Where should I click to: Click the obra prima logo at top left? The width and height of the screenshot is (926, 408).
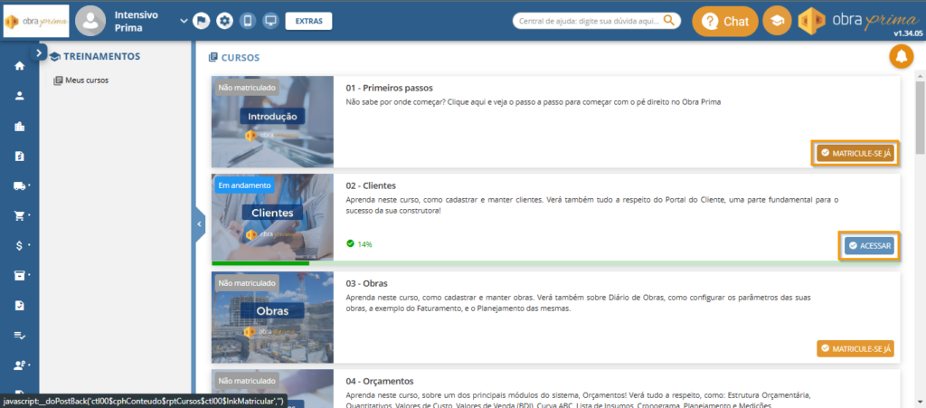[36, 21]
